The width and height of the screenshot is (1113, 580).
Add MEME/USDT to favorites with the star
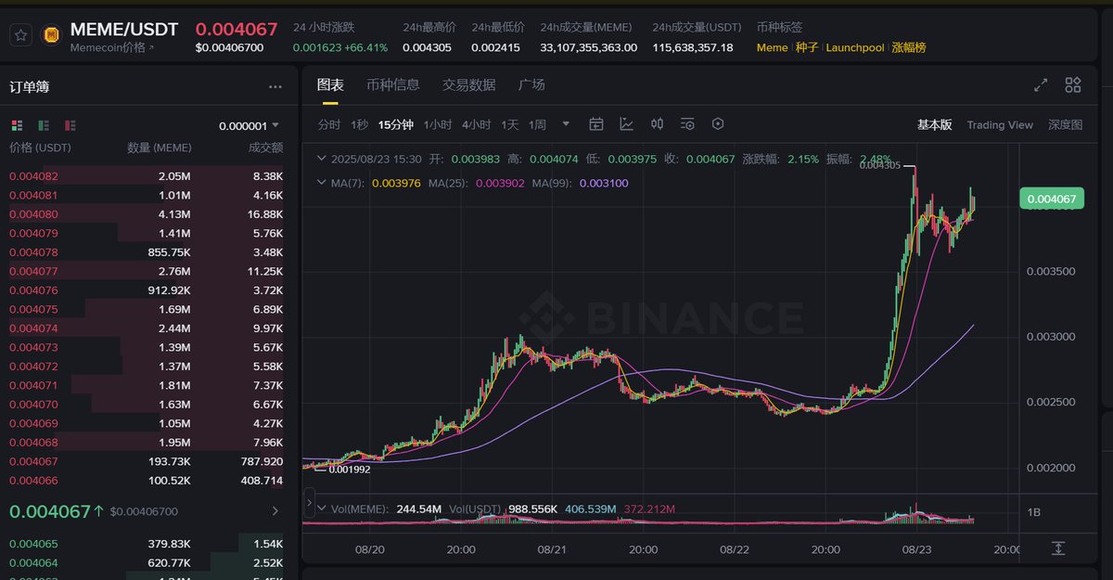tap(21, 35)
